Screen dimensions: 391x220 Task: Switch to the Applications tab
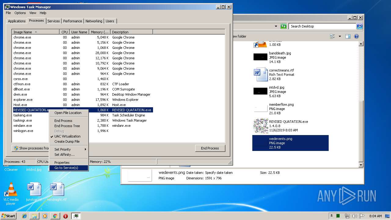(x=16, y=21)
